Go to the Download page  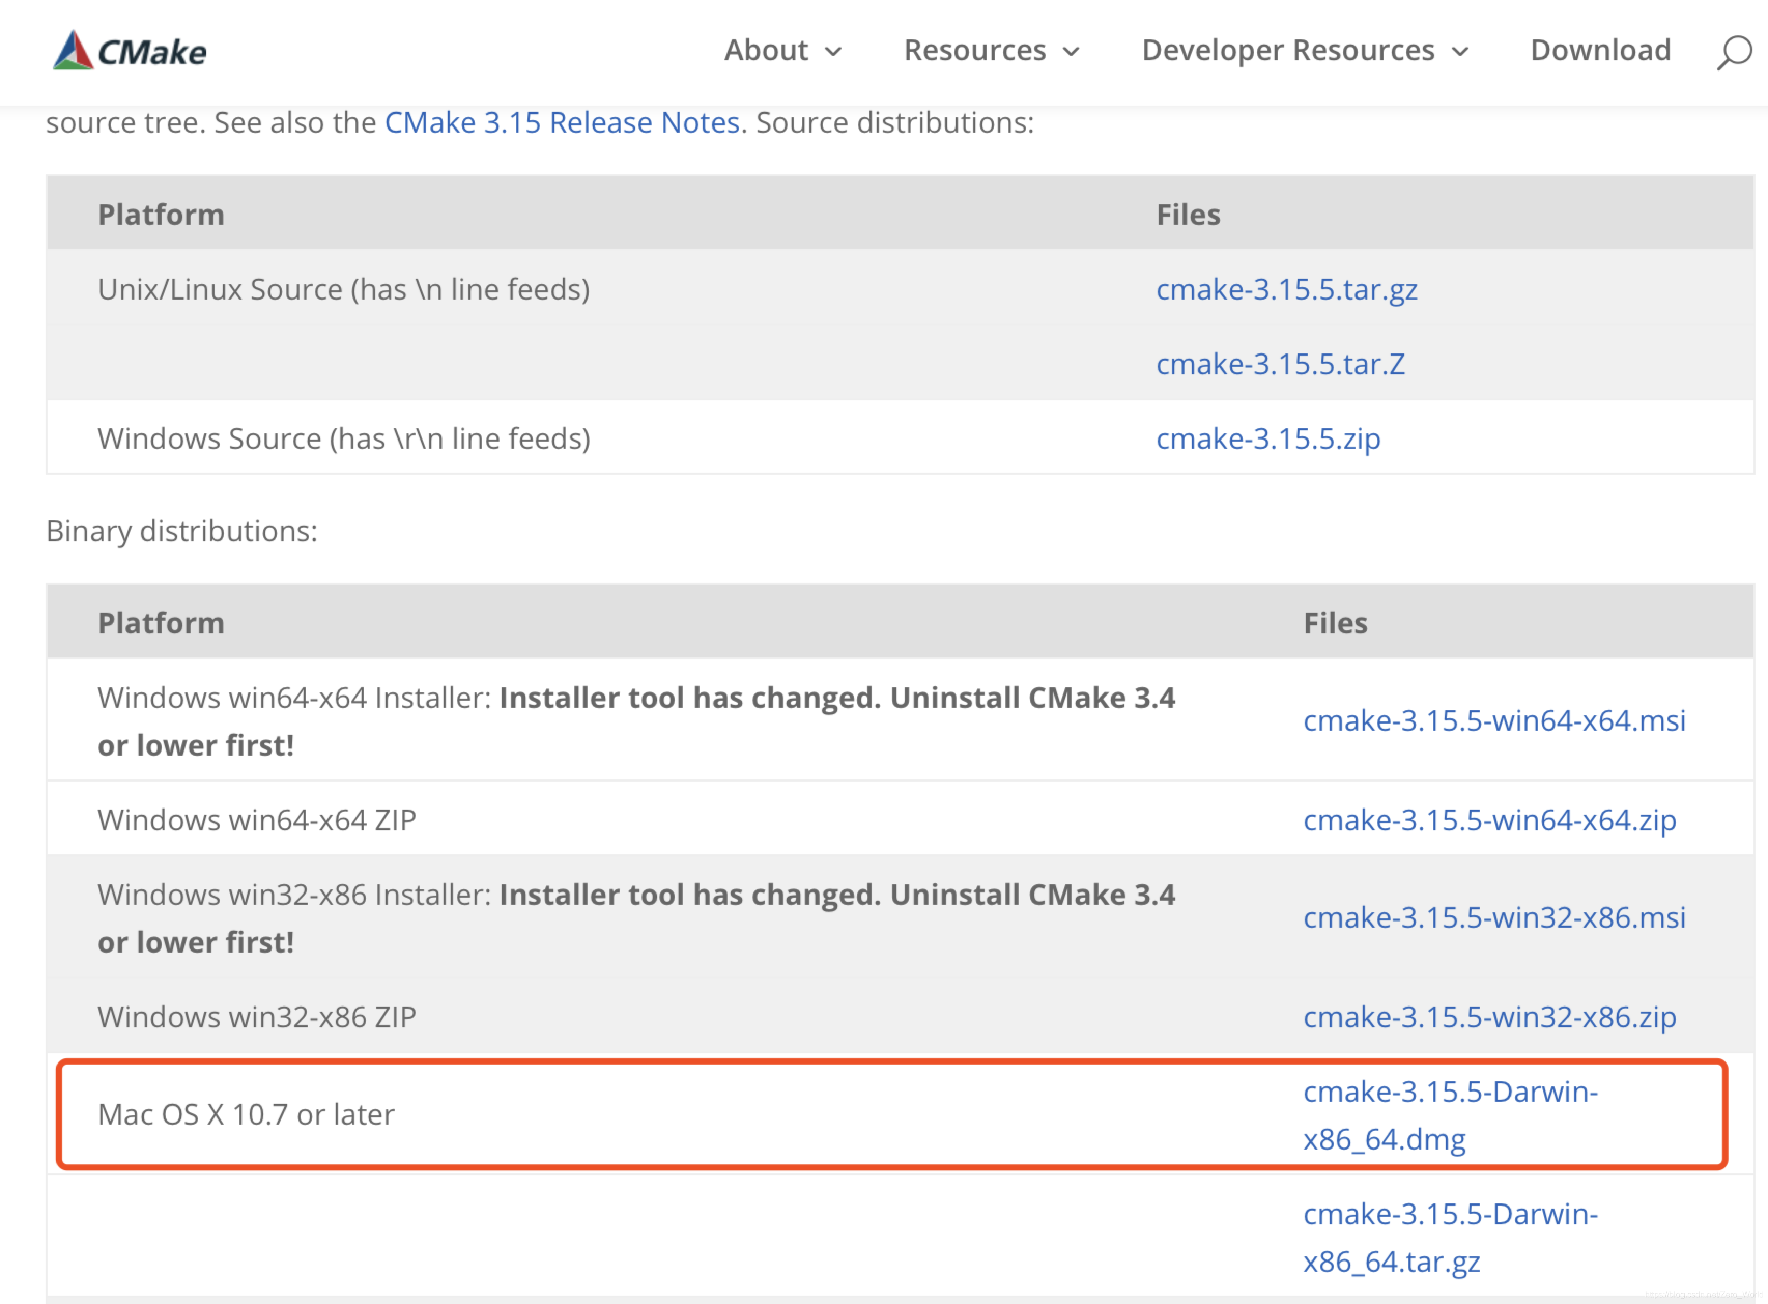[1600, 50]
